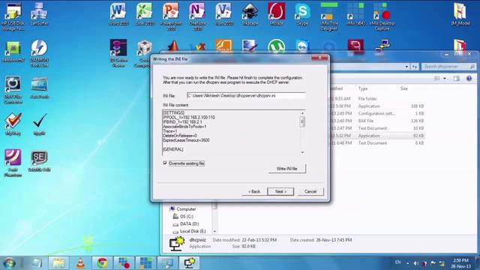
Task: Close the Writing the INI file dialog
Action: coord(319,58)
